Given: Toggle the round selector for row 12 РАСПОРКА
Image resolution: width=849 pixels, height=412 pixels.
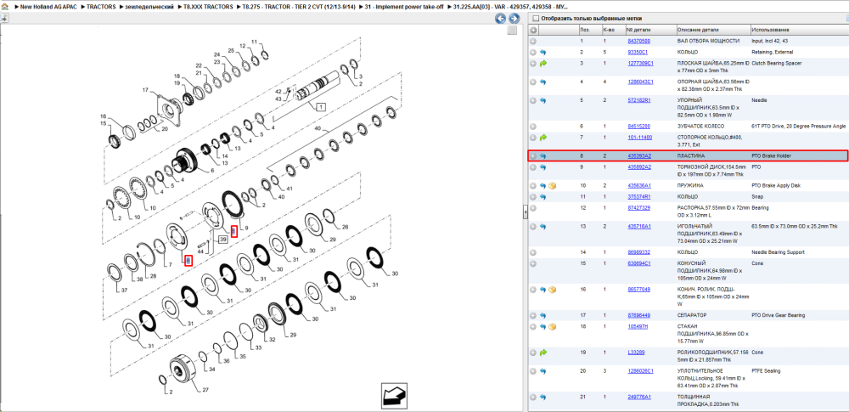Looking at the screenshot, I should pos(533,208).
